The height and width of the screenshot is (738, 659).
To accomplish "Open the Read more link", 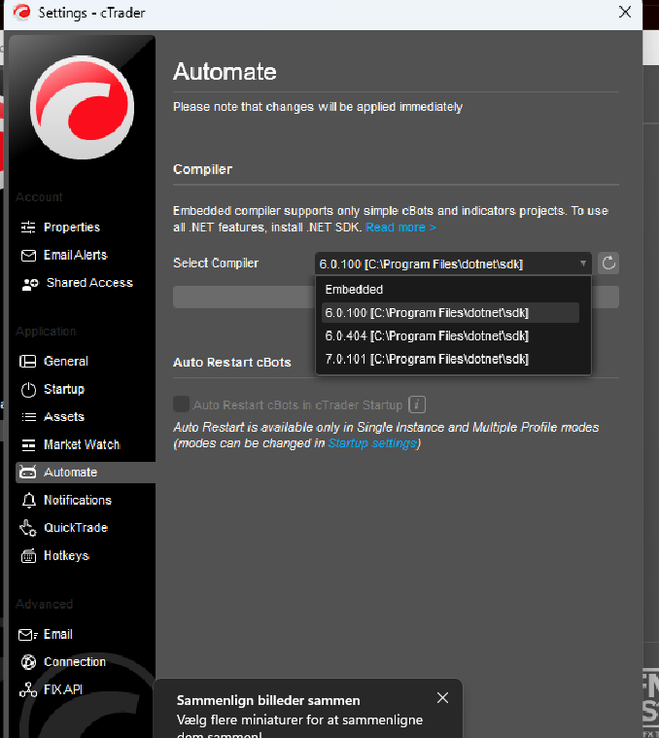I will (400, 228).
